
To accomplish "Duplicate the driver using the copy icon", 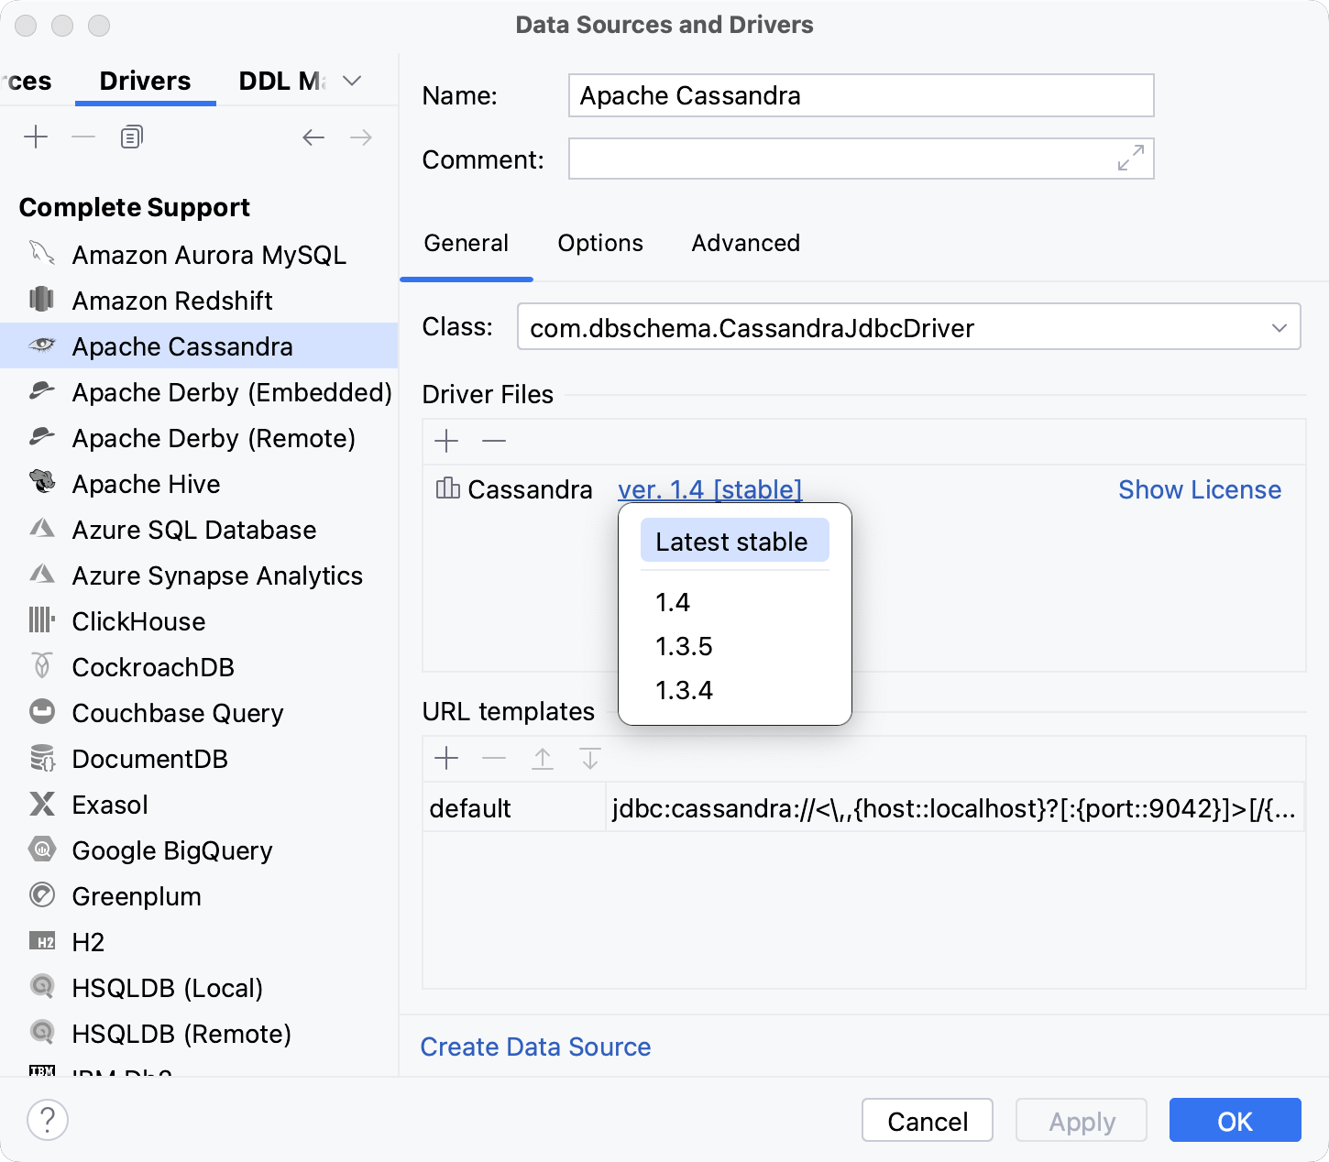I will tap(130, 136).
